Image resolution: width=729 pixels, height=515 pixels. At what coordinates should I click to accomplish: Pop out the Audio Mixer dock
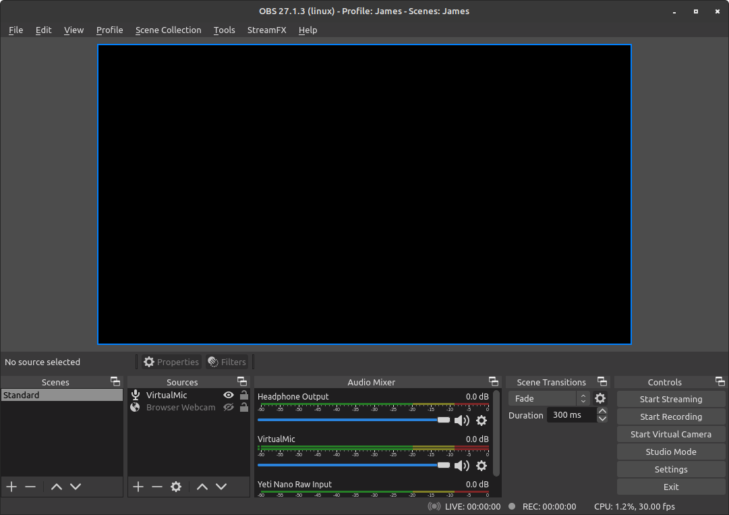coord(494,382)
